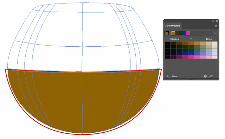The height and width of the screenshot is (139, 225).
Task: Pick the blue swatch in harmony group
Action: (x=184, y=33)
